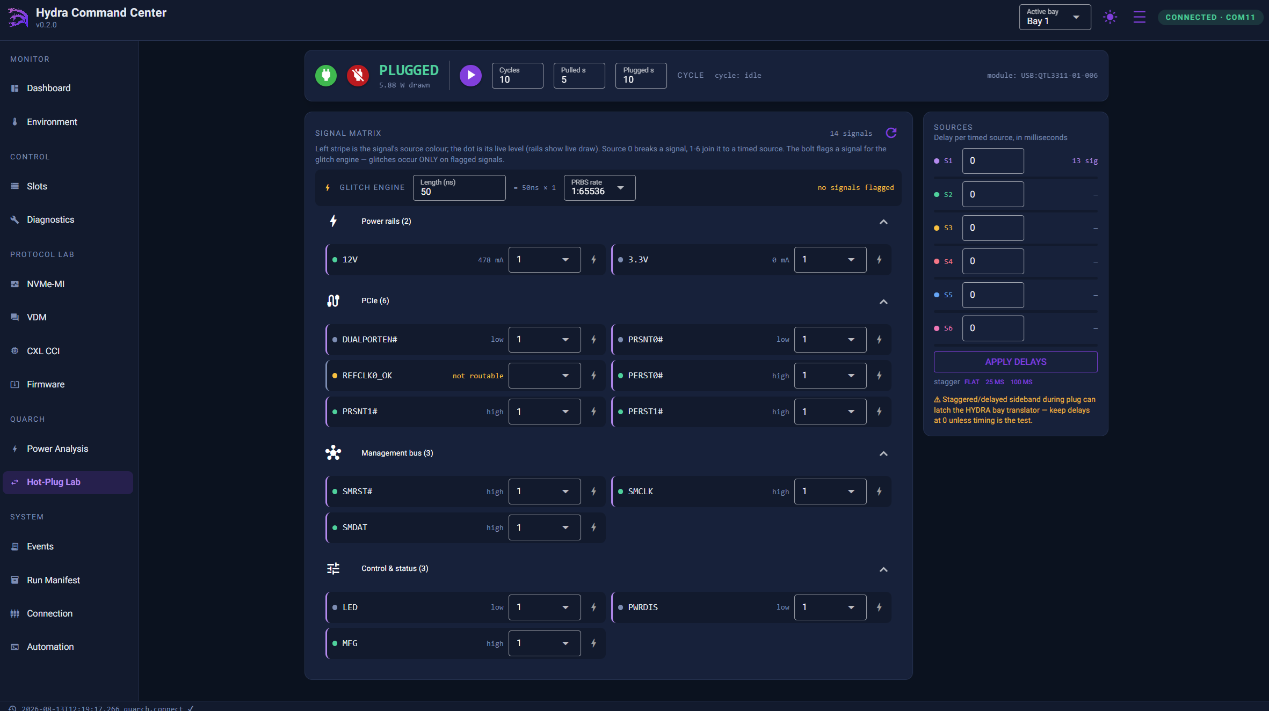This screenshot has height=711, width=1269.
Task: Click status bar history clock icon
Action: point(12,708)
